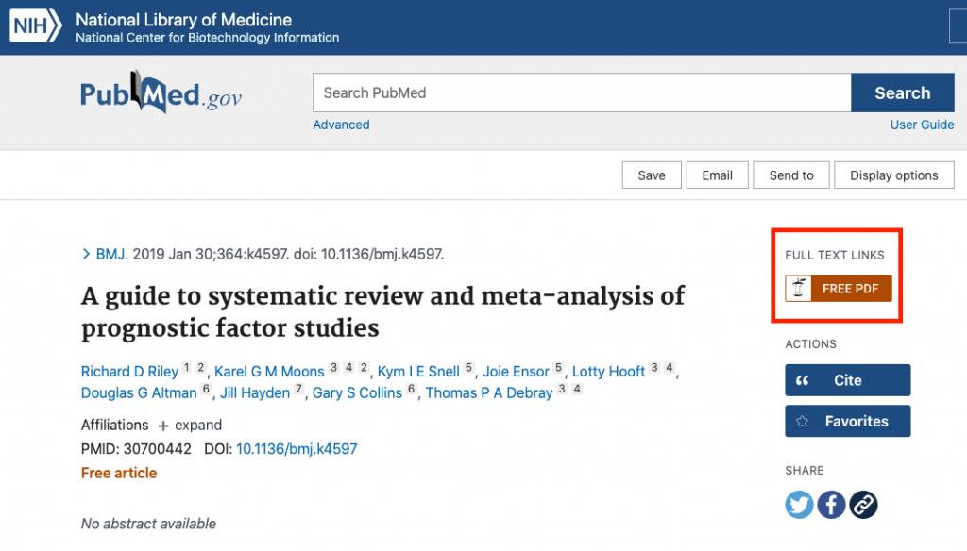
Task: Click the Search button
Action: (902, 92)
